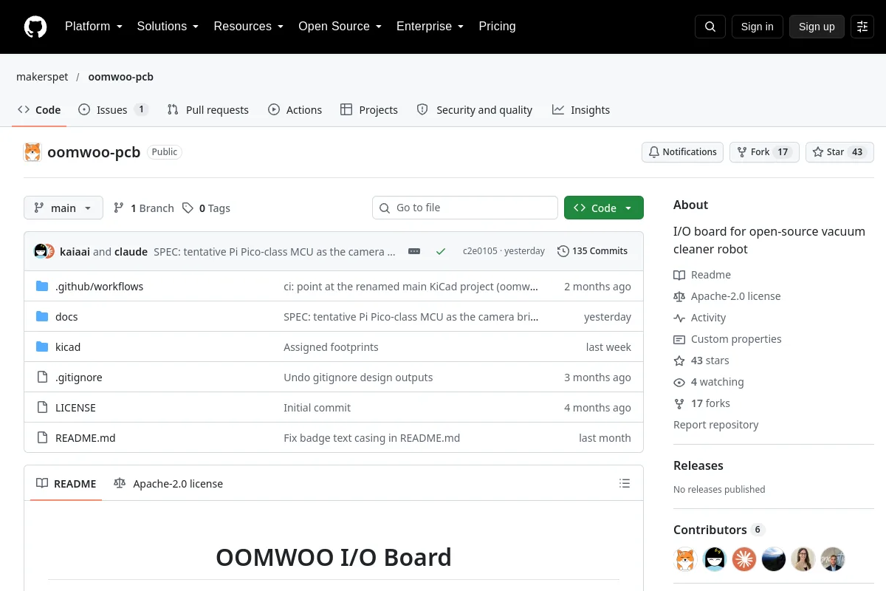Open the Assigned footprints commit message
The height and width of the screenshot is (591, 886).
[331, 347]
